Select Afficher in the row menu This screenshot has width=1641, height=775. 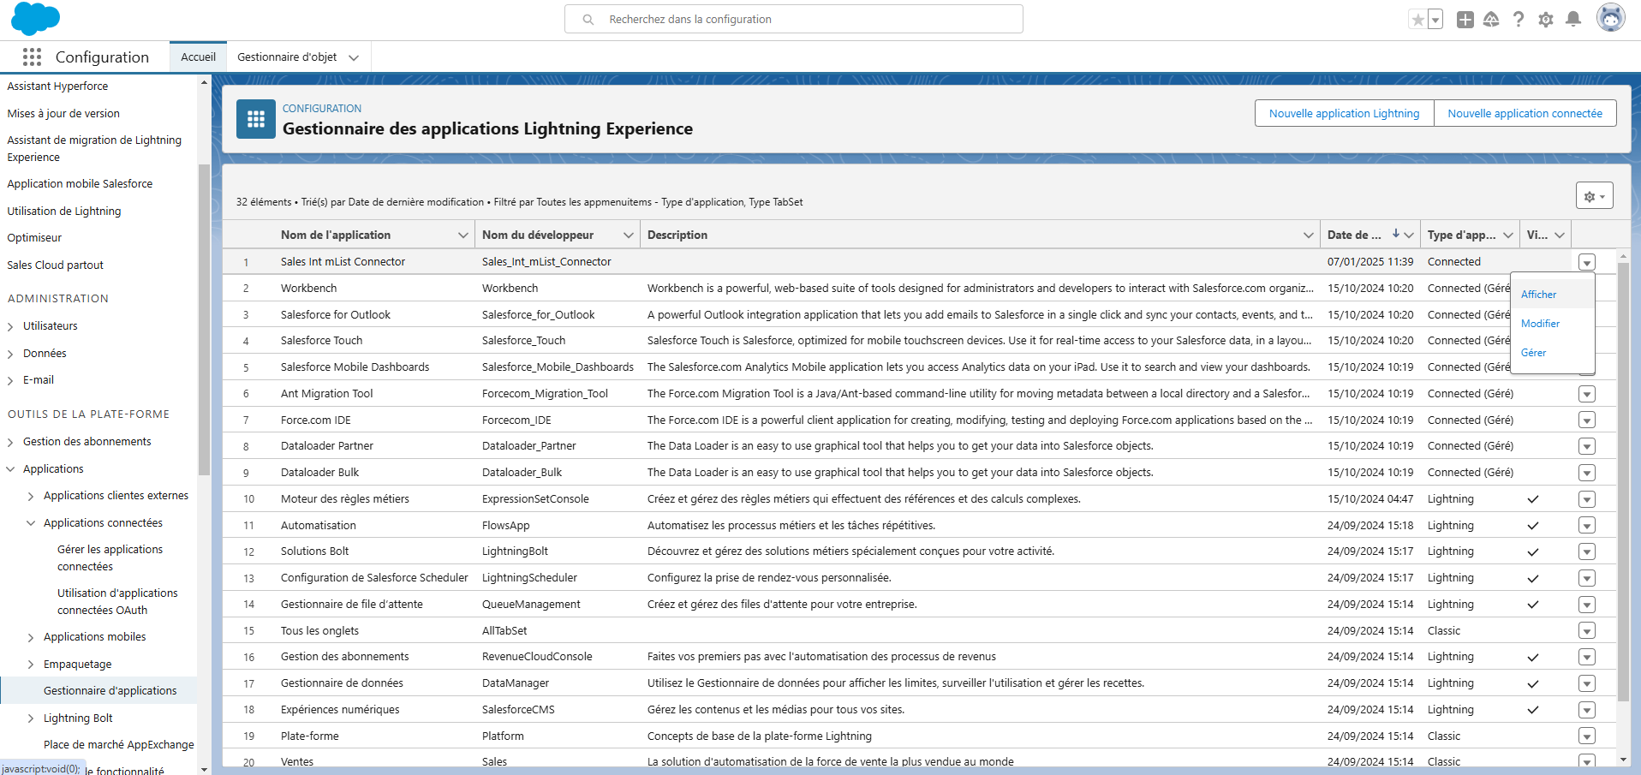(1552, 295)
